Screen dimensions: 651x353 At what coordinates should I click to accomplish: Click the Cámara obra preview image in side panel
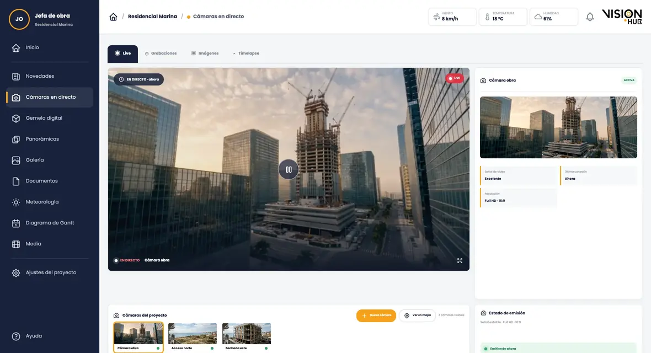coord(558,127)
